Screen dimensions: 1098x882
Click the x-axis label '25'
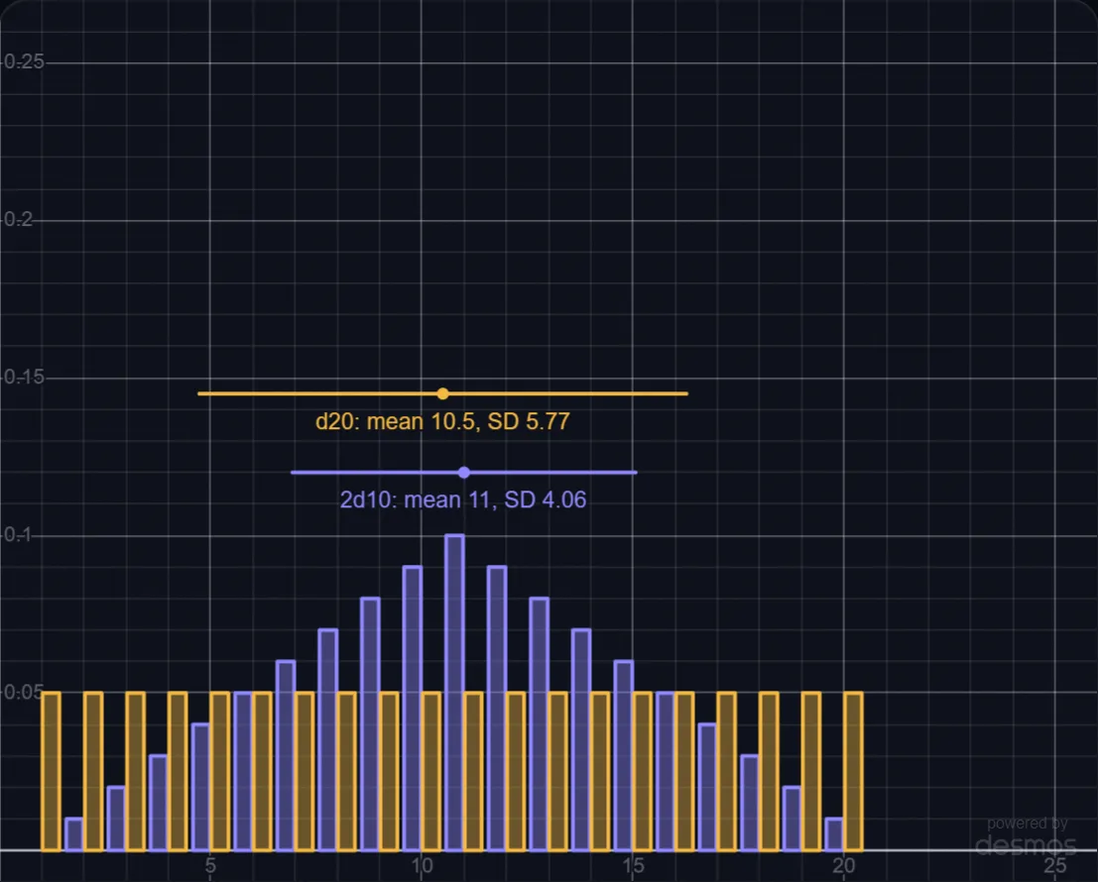1055,866
